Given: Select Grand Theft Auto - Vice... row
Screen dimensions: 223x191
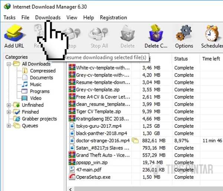Looking at the screenshot, I should click(145, 155).
